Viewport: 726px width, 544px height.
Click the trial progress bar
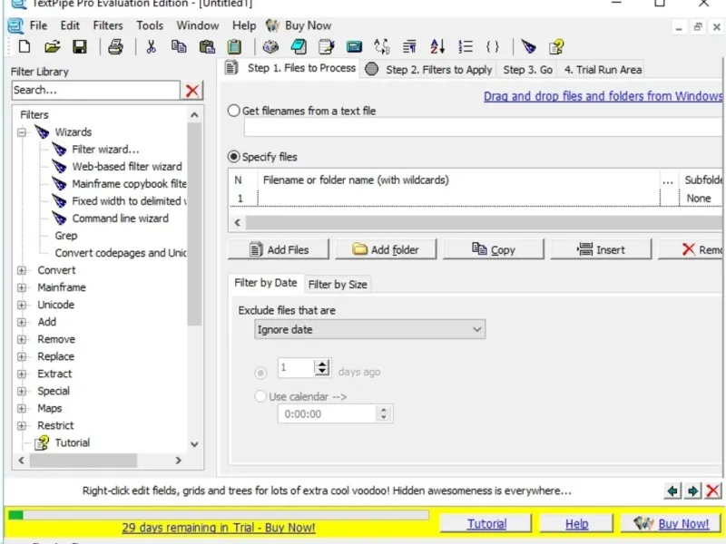[219, 515]
